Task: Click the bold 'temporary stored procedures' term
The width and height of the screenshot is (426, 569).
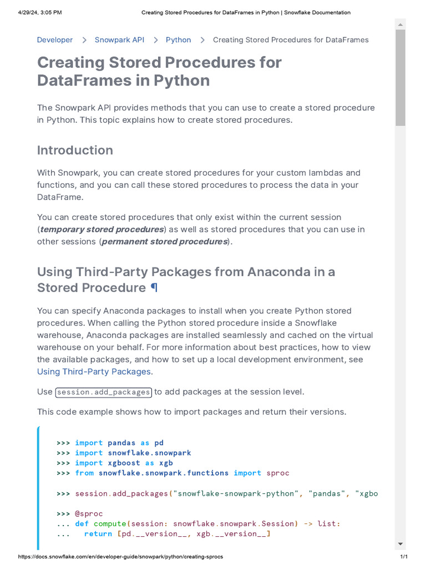Action: (102, 229)
